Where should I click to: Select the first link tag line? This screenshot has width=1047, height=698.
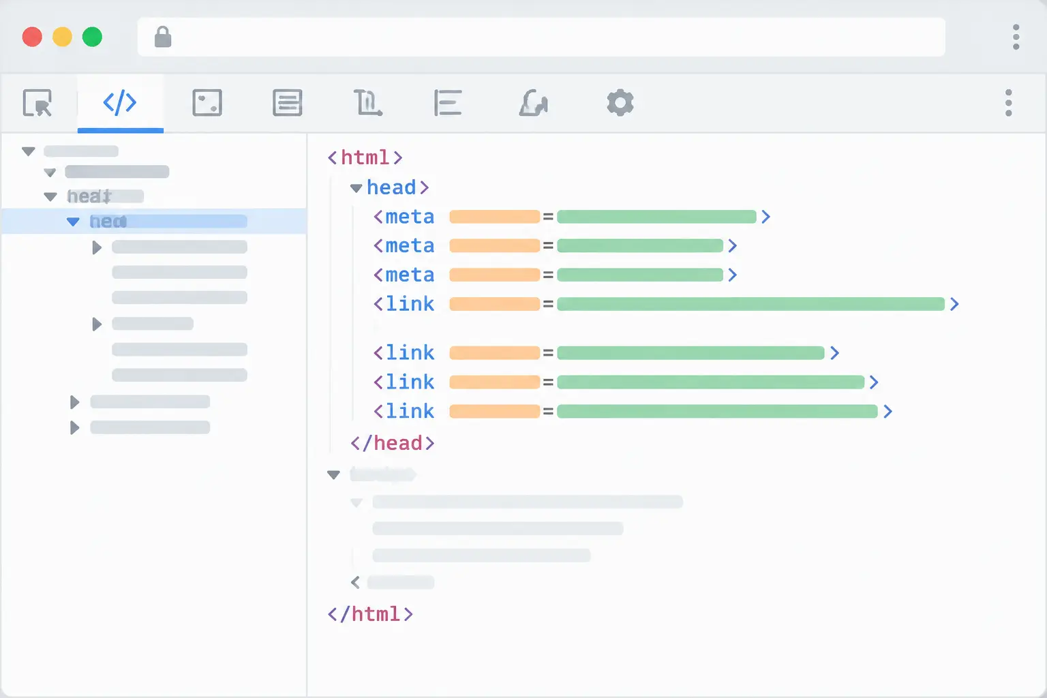666,304
